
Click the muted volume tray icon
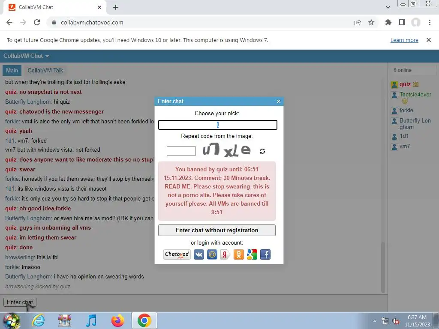tap(396, 321)
